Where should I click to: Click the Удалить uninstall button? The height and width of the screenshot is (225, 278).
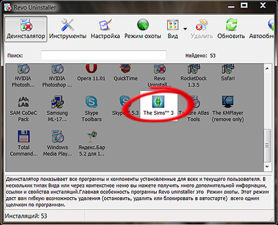coord(202,29)
